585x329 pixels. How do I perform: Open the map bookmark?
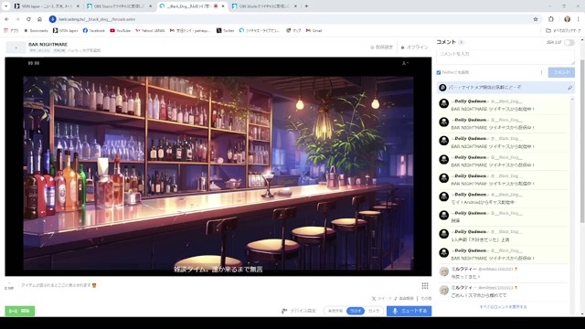tap(293, 30)
